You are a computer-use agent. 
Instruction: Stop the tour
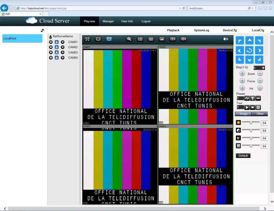pos(252,108)
